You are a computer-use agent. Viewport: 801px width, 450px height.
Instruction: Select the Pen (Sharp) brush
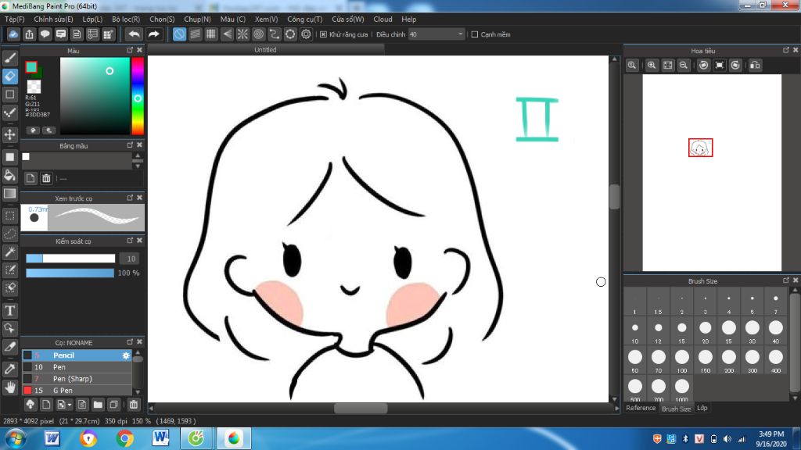click(x=77, y=379)
